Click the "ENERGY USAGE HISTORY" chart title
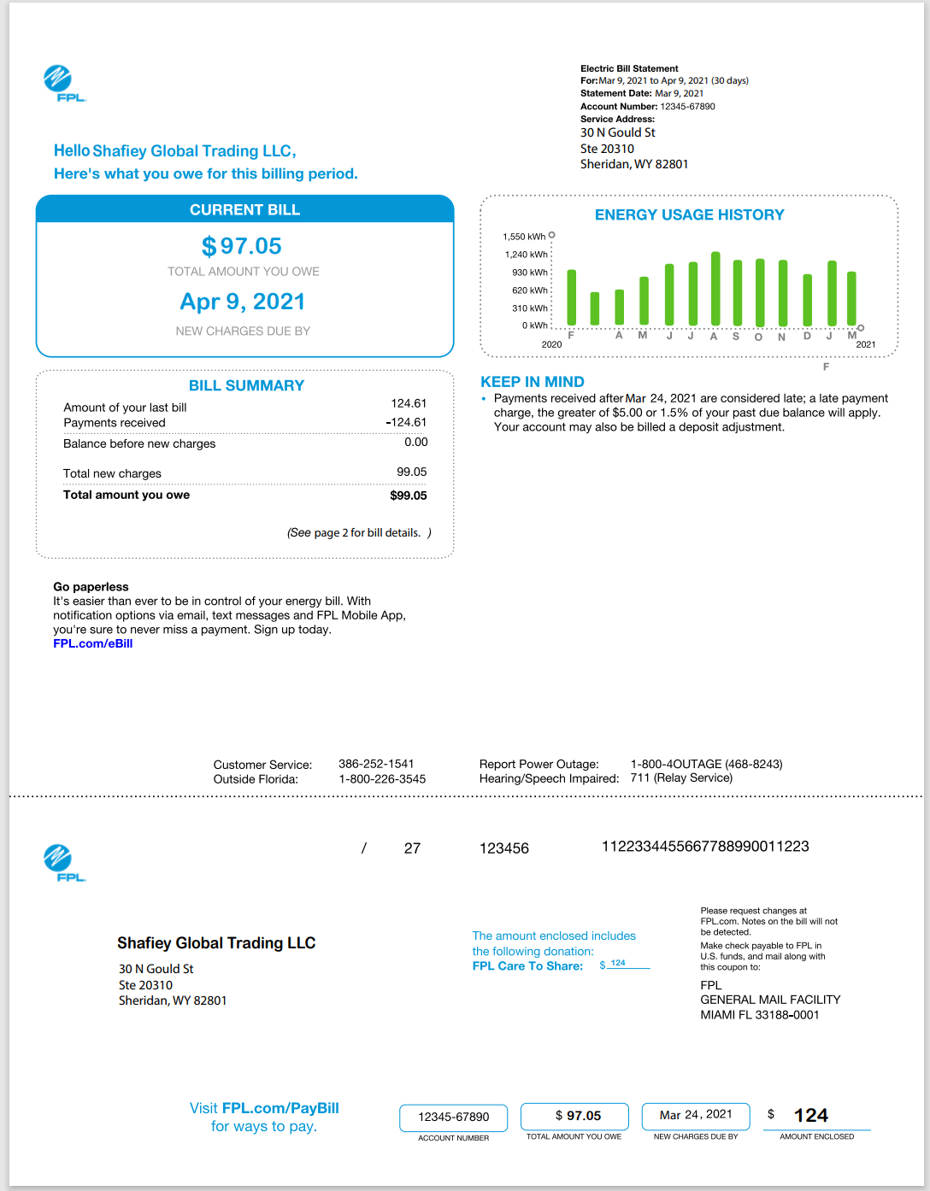Image resolution: width=930 pixels, height=1191 pixels. (x=690, y=214)
